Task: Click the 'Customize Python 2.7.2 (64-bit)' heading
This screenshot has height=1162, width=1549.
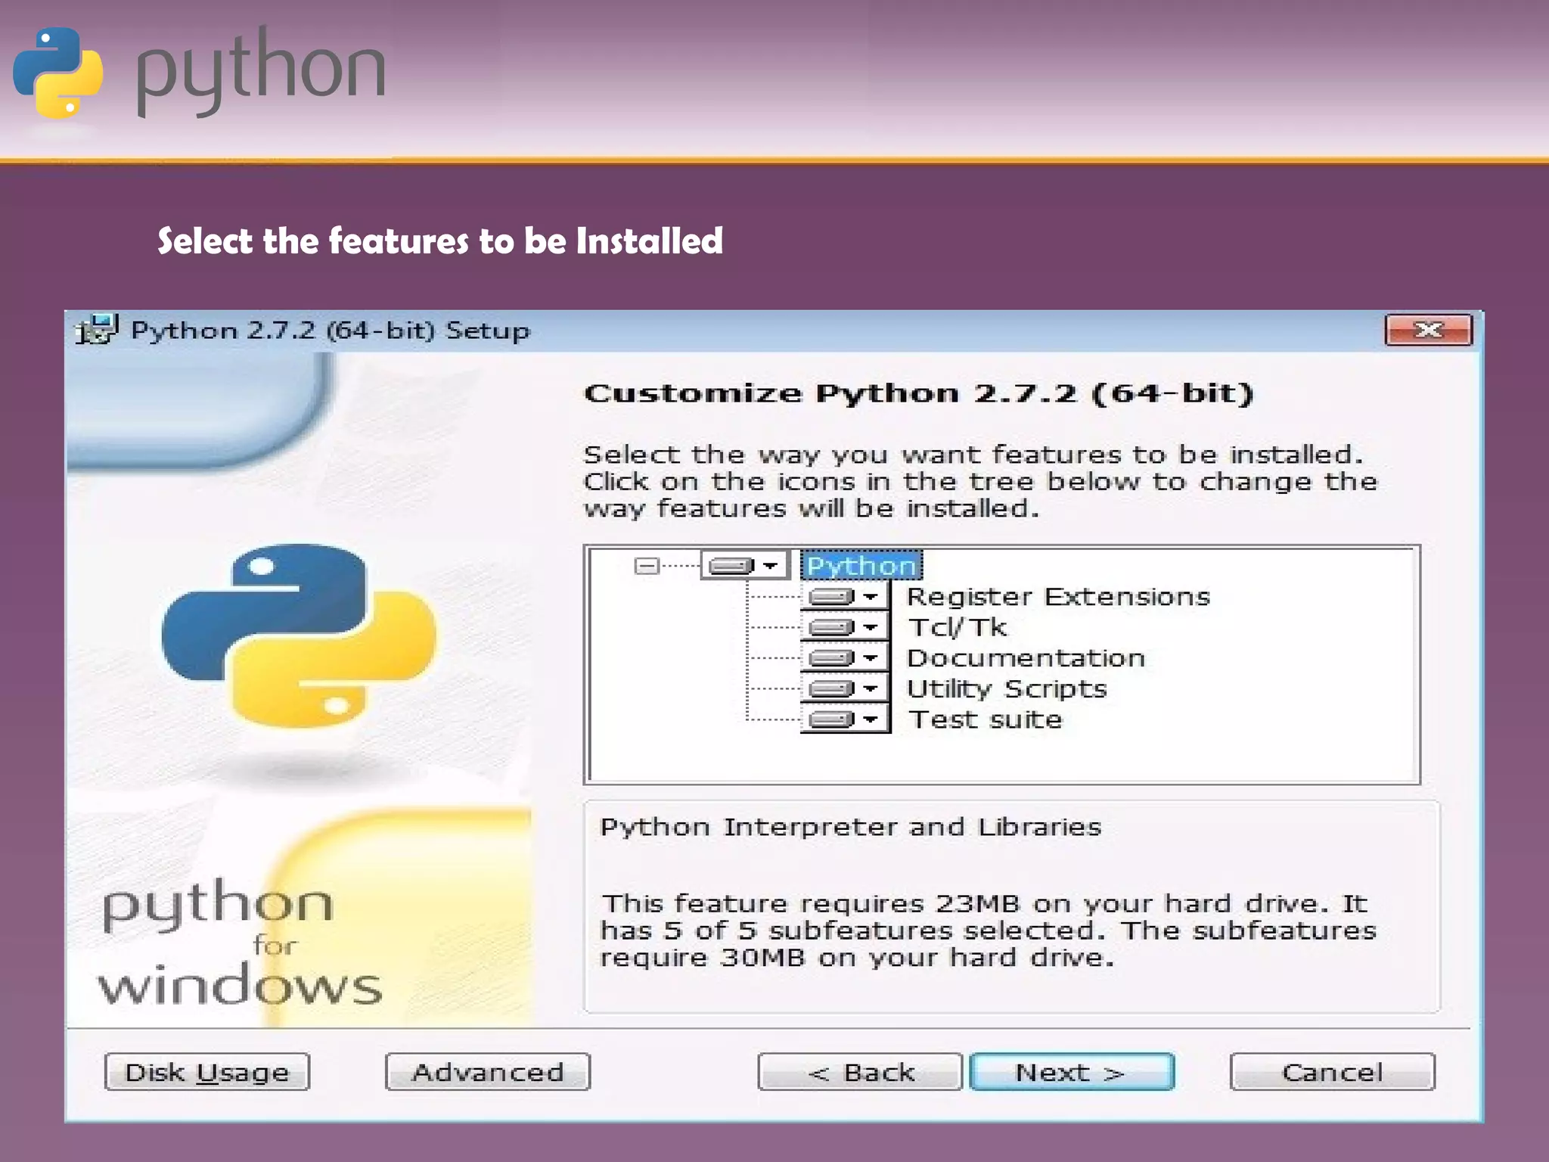Action: pyautogui.click(x=918, y=393)
